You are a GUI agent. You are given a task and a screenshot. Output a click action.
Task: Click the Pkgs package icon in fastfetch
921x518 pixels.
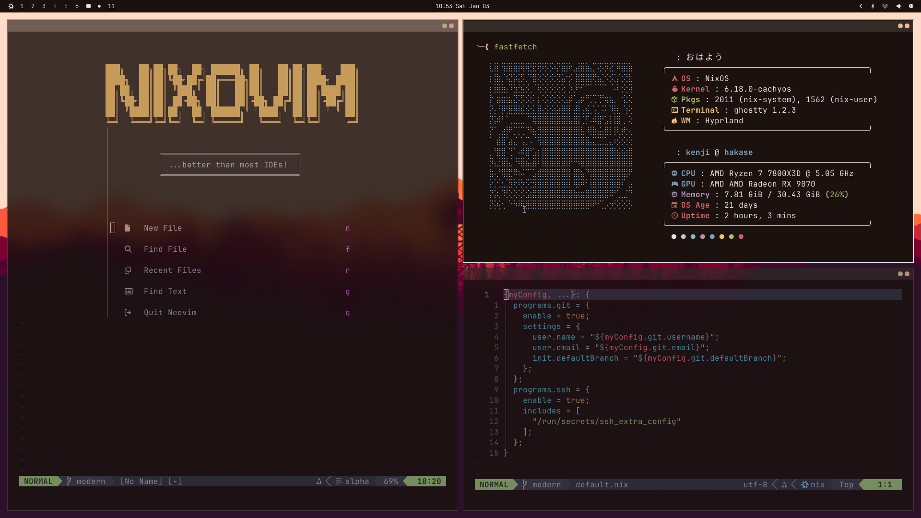point(674,100)
